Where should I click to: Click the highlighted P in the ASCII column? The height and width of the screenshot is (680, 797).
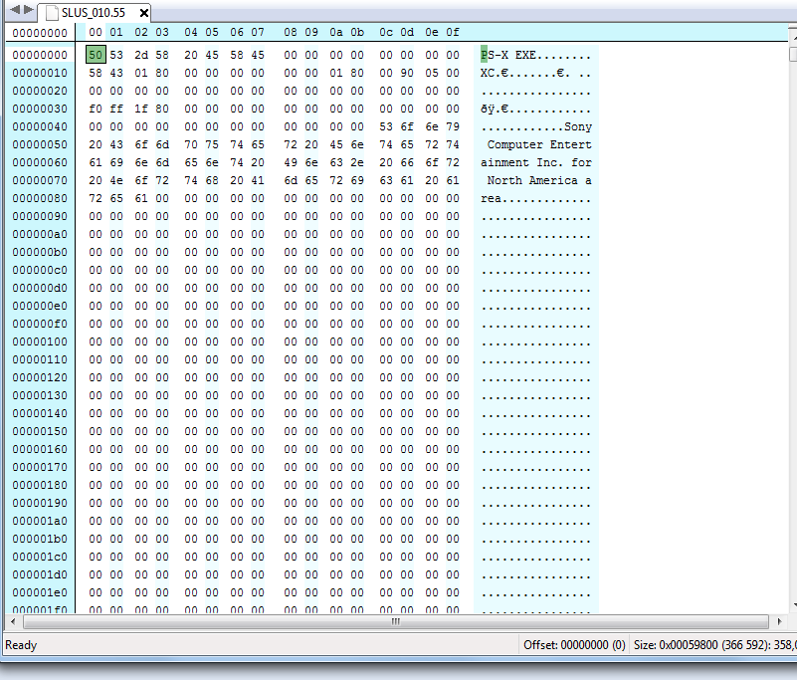pos(484,55)
